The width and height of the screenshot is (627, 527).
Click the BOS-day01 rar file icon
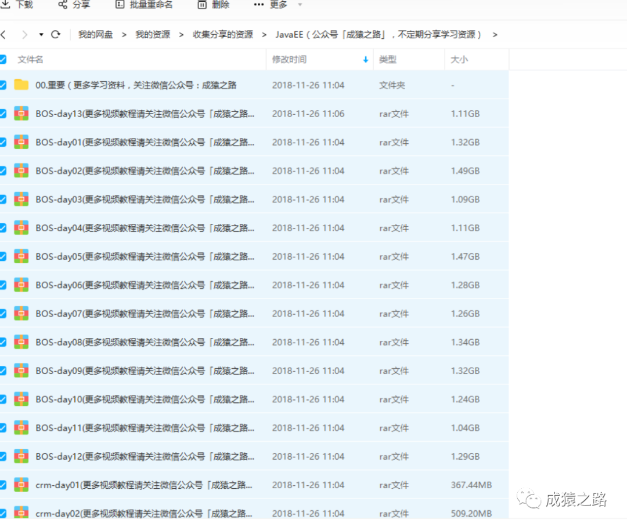point(21,141)
